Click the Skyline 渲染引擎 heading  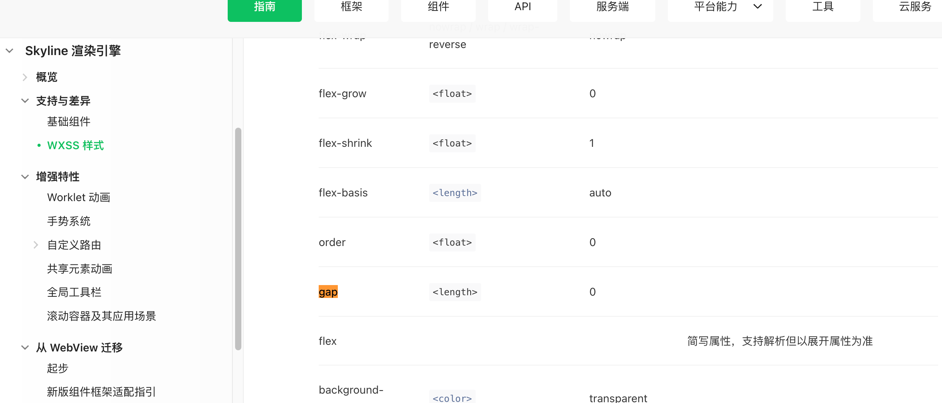click(x=73, y=51)
